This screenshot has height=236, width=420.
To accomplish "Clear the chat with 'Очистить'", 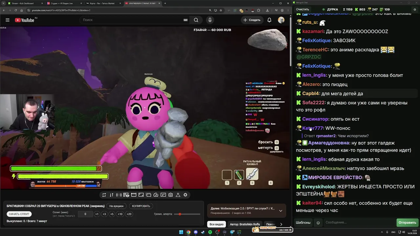I will point(303,10).
